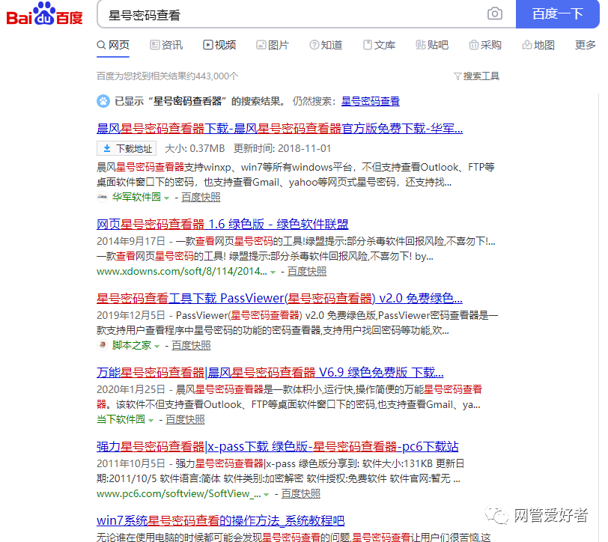Expand dropdown arrow next to 当下软件园
The image size is (608, 542).
(151, 420)
